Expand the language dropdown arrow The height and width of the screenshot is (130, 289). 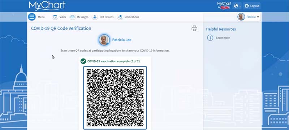[240, 6]
